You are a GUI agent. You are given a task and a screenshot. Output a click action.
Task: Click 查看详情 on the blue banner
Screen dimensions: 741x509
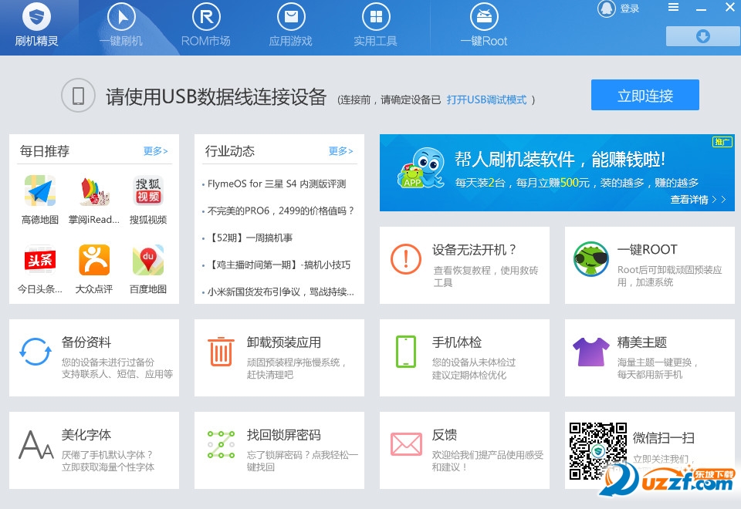(689, 198)
